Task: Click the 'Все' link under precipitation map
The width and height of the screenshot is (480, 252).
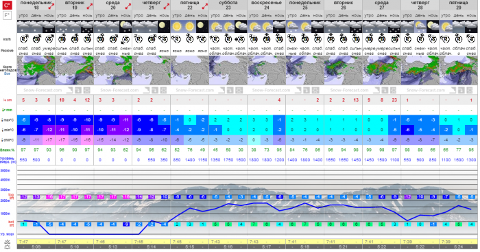Action: 7,74
